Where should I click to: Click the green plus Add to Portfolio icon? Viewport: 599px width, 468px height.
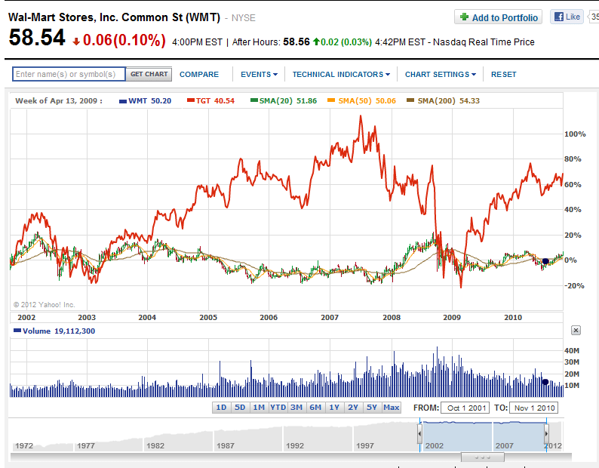pos(464,17)
